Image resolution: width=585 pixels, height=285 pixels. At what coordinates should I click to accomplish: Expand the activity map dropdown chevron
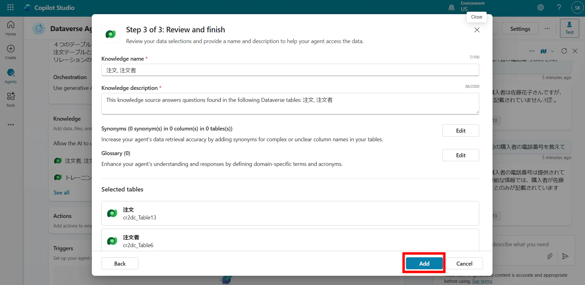[552, 51]
